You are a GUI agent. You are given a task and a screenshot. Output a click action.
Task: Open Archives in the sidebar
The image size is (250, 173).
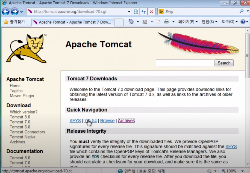(x=17, y=142)
